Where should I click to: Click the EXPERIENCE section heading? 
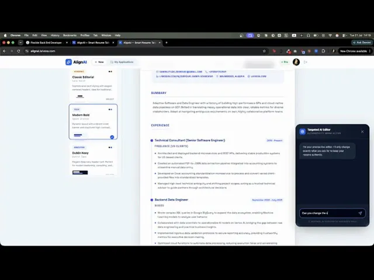160,125
